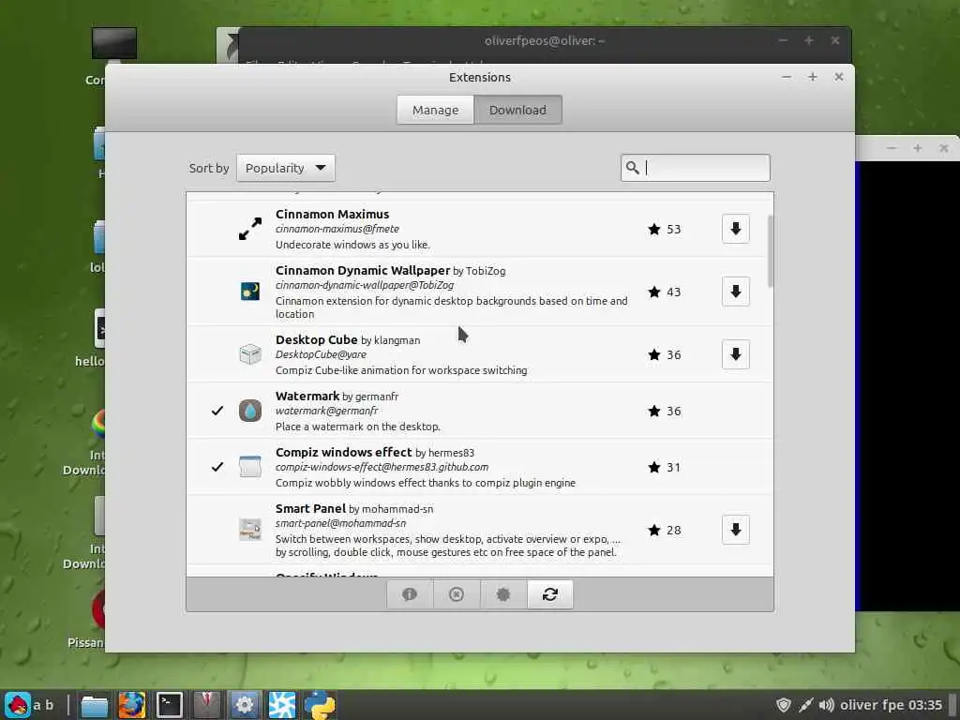960x720 pixels.
Task: Download the Cinnamon Maximus extension
Action: click(x=735, y=229)
